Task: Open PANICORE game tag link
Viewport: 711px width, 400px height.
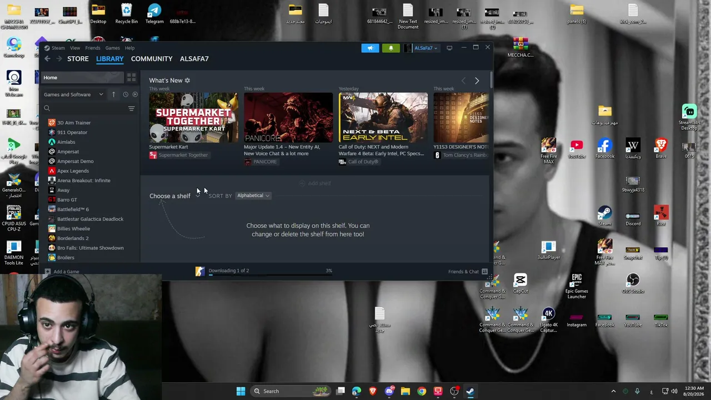Action: click(x=265, y=162)
